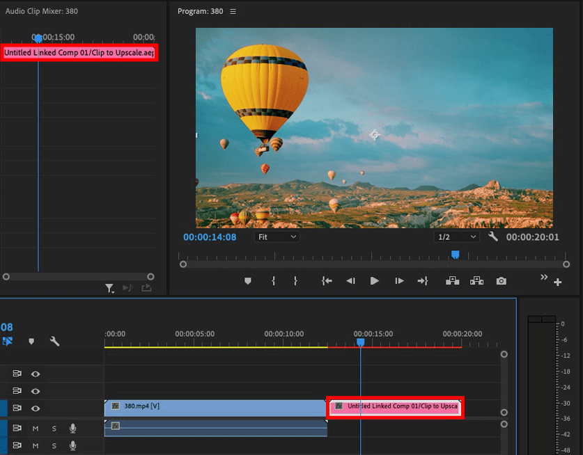583x455 pixels.
Task: Export a frame with the camera icon
Action: (501, 281)
